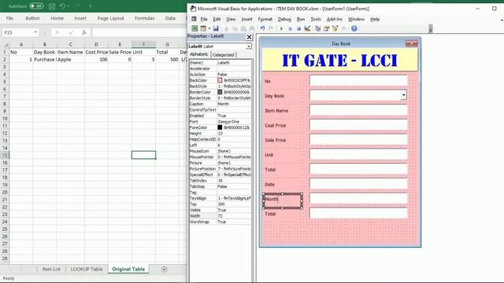Select the Caption property value Month

point(234,104)
